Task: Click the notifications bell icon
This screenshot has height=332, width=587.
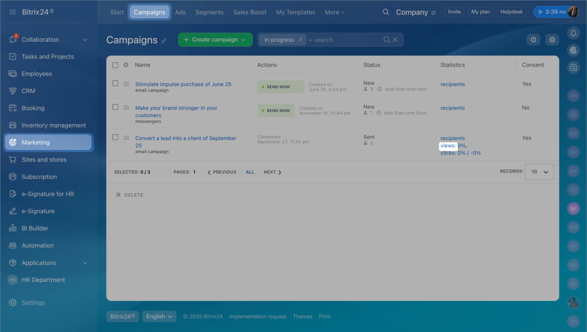Action: (573, 33)
